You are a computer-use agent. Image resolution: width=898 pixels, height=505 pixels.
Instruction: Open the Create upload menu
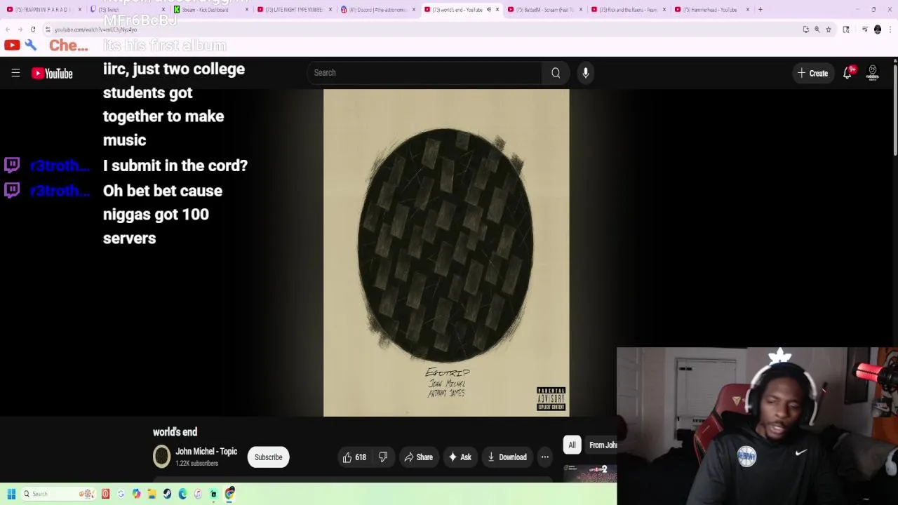[812, 73]
